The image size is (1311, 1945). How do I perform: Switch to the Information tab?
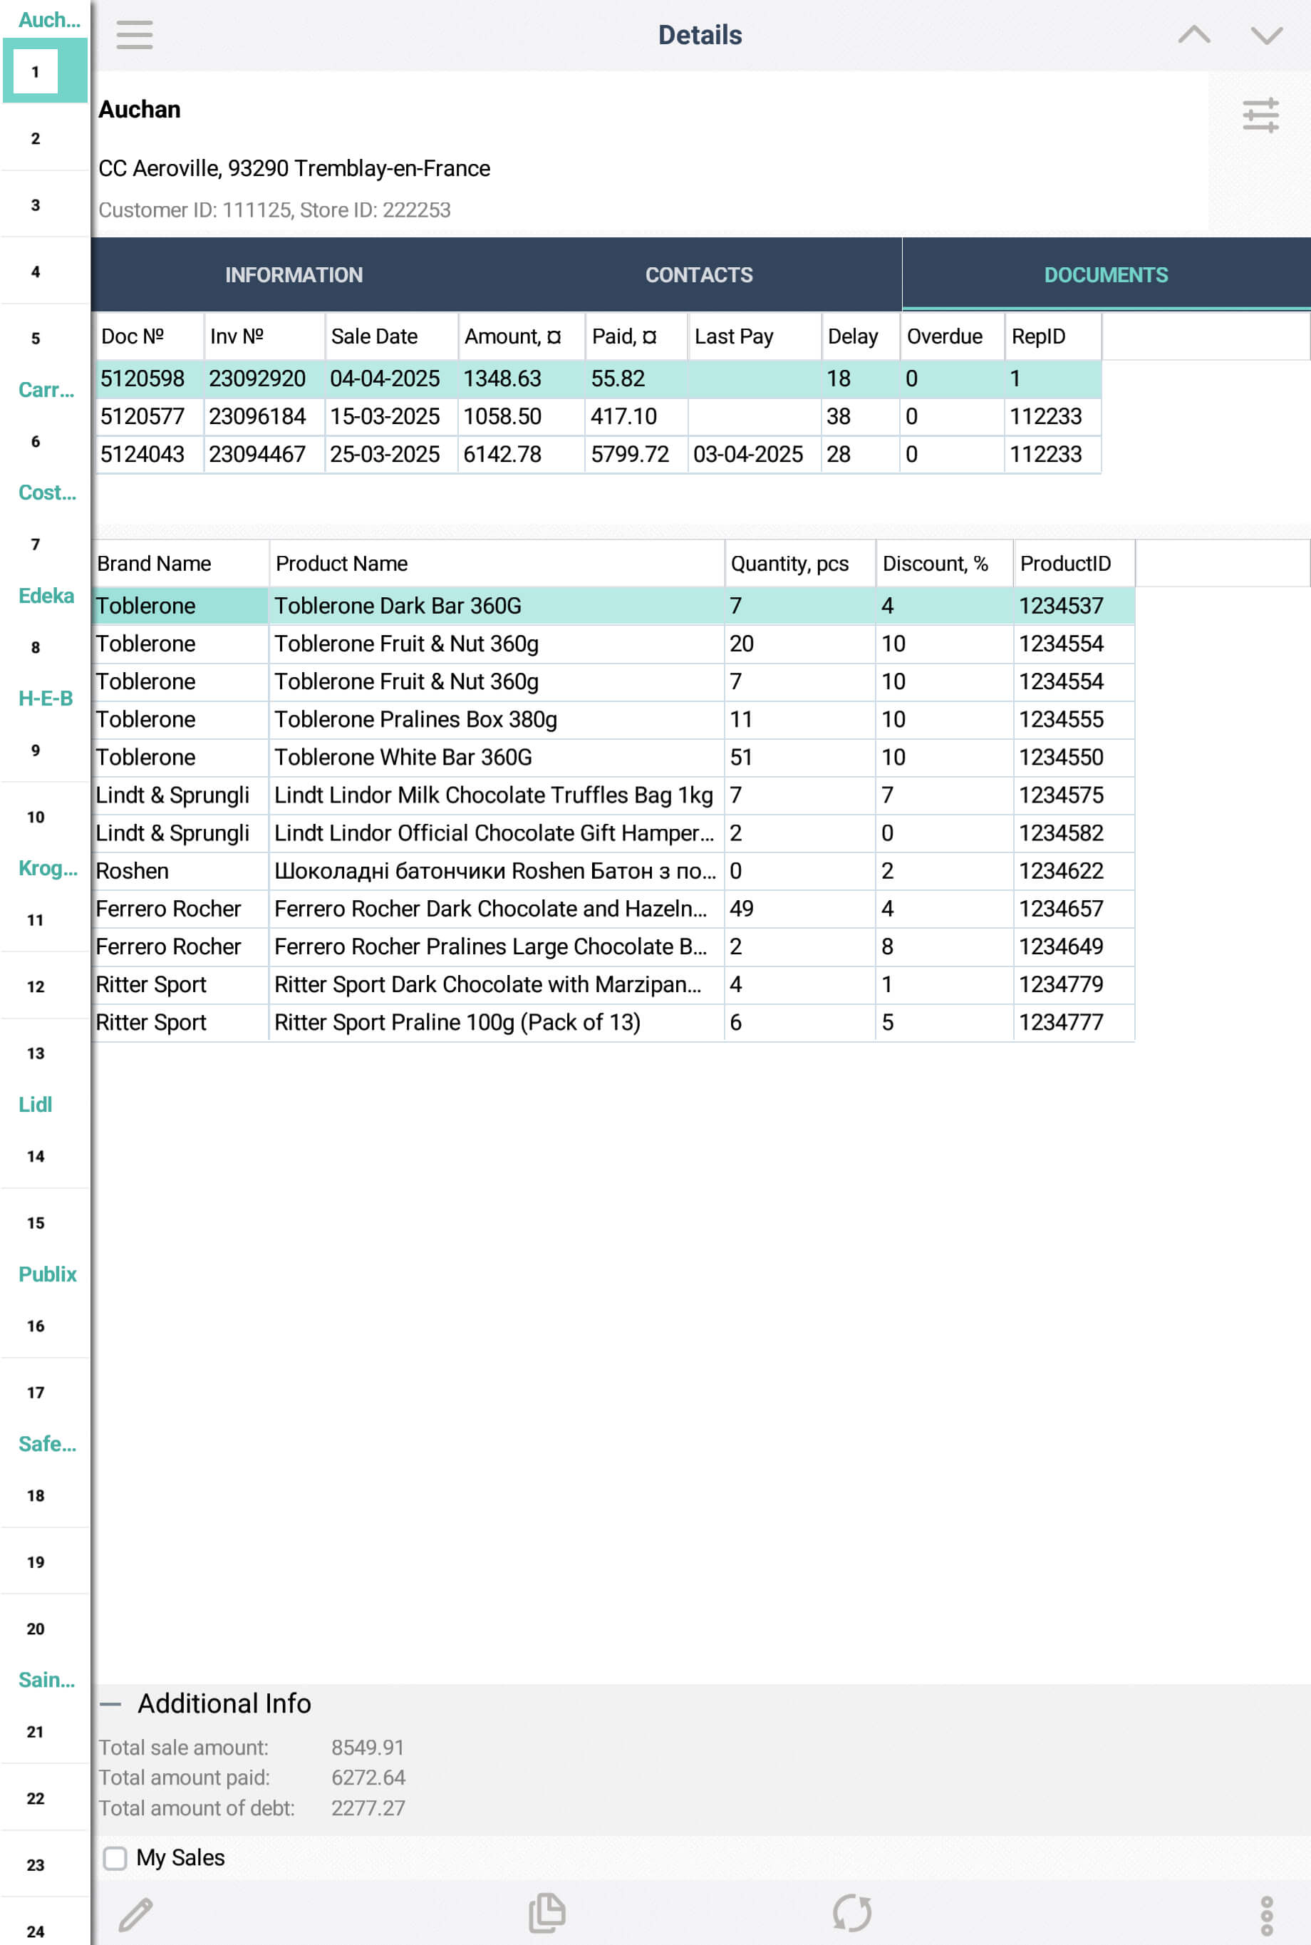point(294,275)
